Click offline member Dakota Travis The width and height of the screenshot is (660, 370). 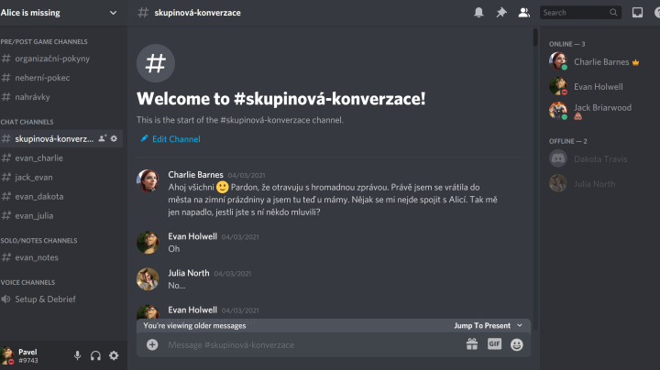click(600, 159)
